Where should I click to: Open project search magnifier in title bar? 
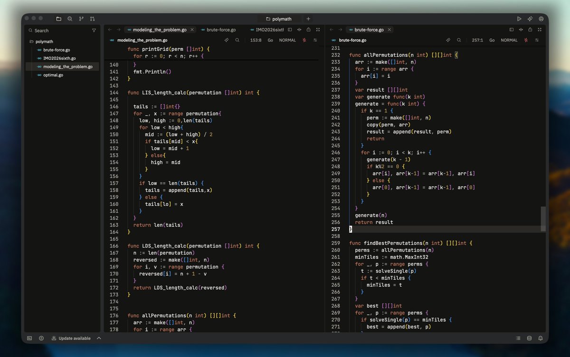tap(70, 19)
